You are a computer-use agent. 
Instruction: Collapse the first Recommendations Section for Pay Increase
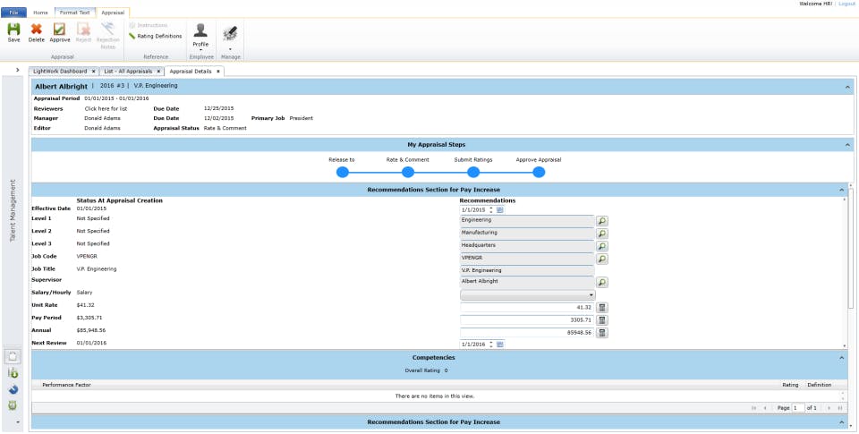(x=841, y=190)
